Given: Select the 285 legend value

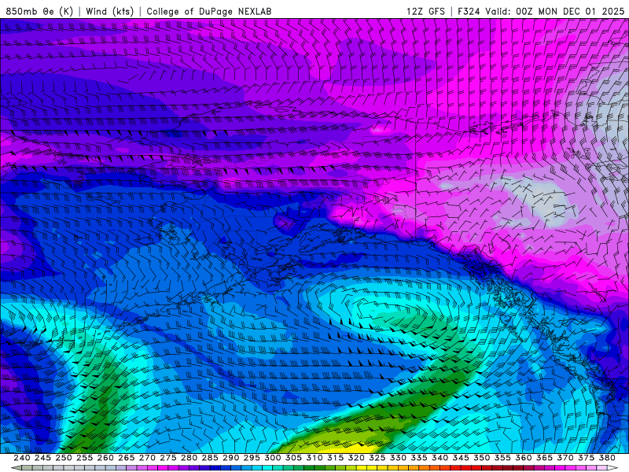Looking at the screenshot, I should (210, 458).
